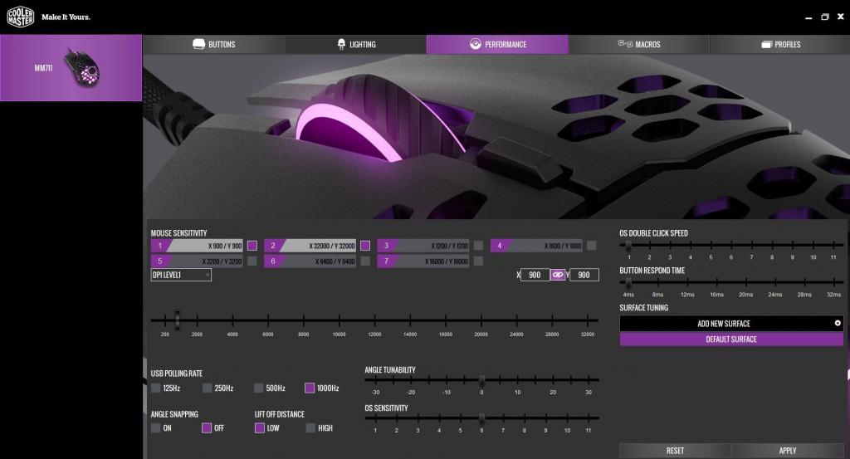Click the Angle Tunability slider handle
This screenshot has height=459, width=850.
(481, 379)
